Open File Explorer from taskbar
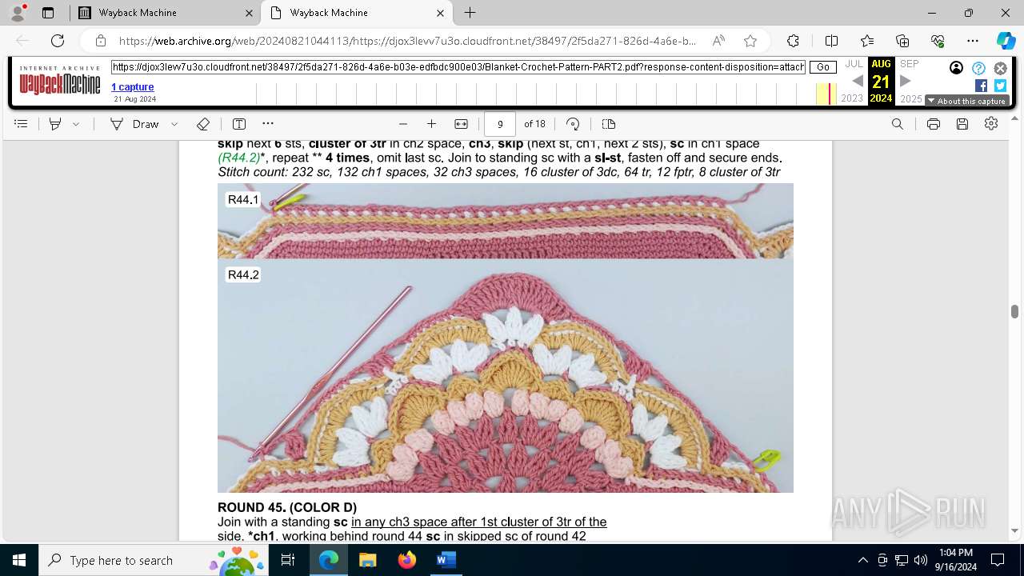 pos(367,560)
